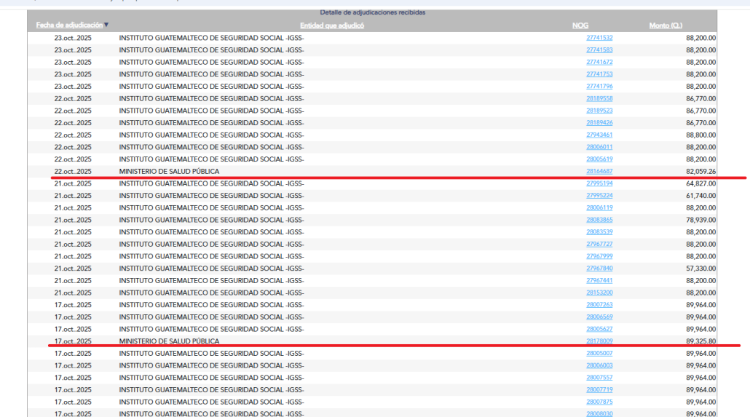
Task: Sort table by Entidad que adjudicó
Action: 331,25
